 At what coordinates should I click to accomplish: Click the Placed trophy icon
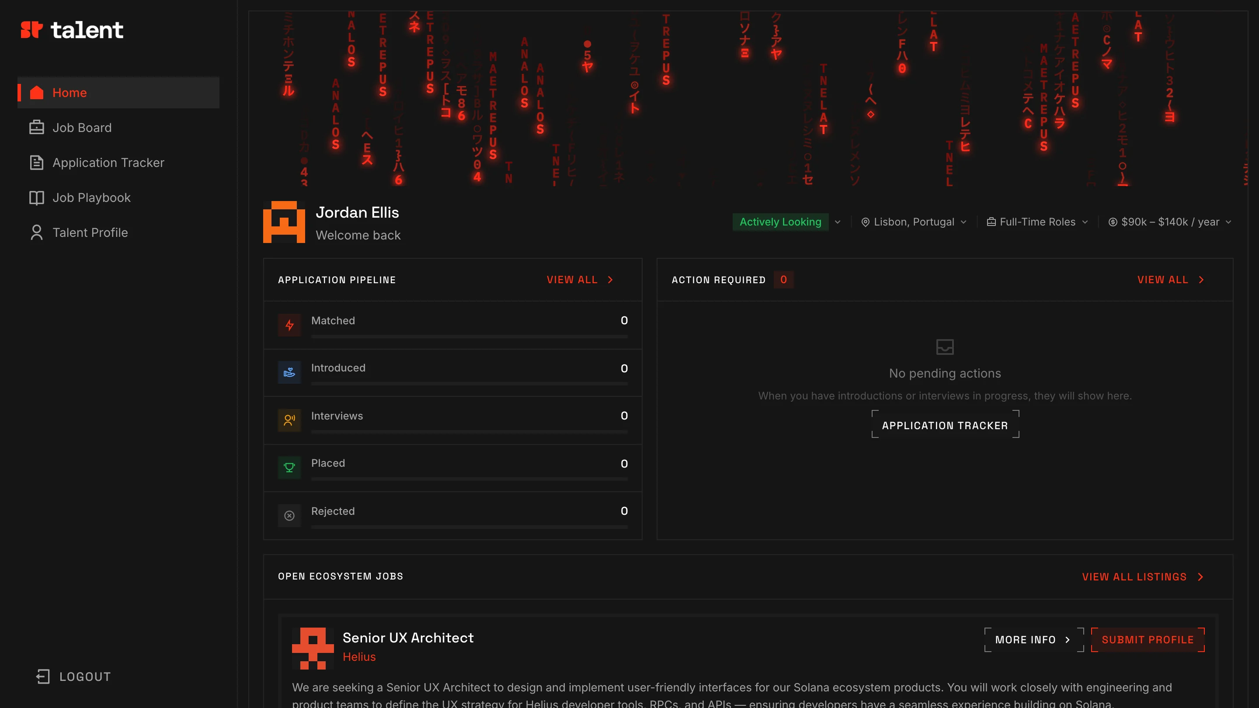coord(289,468)
